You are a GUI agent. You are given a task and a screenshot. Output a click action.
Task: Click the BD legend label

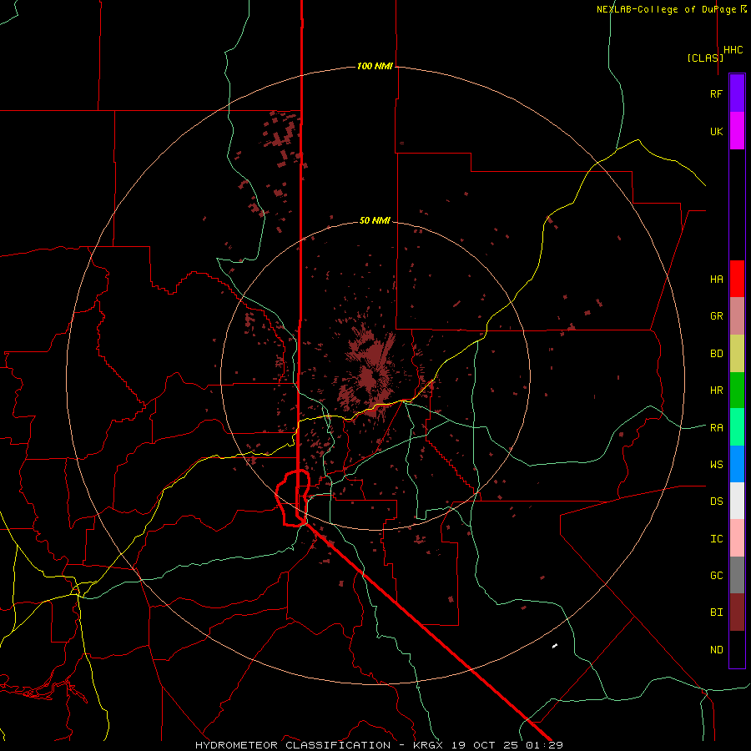(717, 354)
